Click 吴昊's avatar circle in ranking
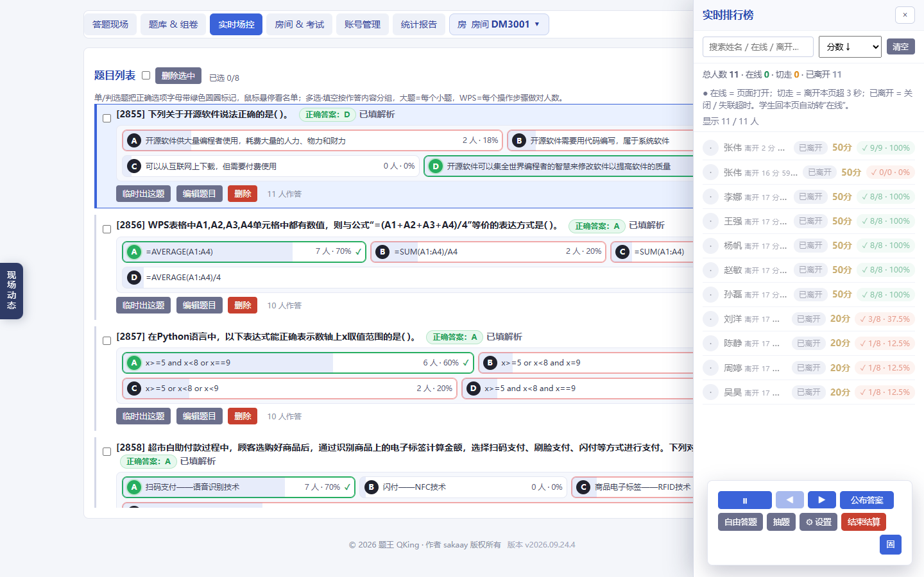This screenshot has height=577, width=924. pos(710,392)
